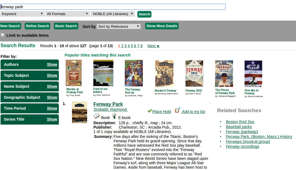296x170 pixels.
Task: Click the Show More Details button
Action: 162,26
